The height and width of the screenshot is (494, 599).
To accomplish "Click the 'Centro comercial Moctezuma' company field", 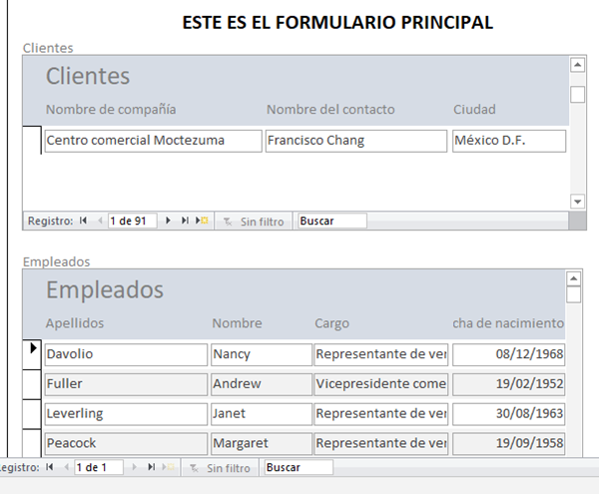I will coord(153,141).
